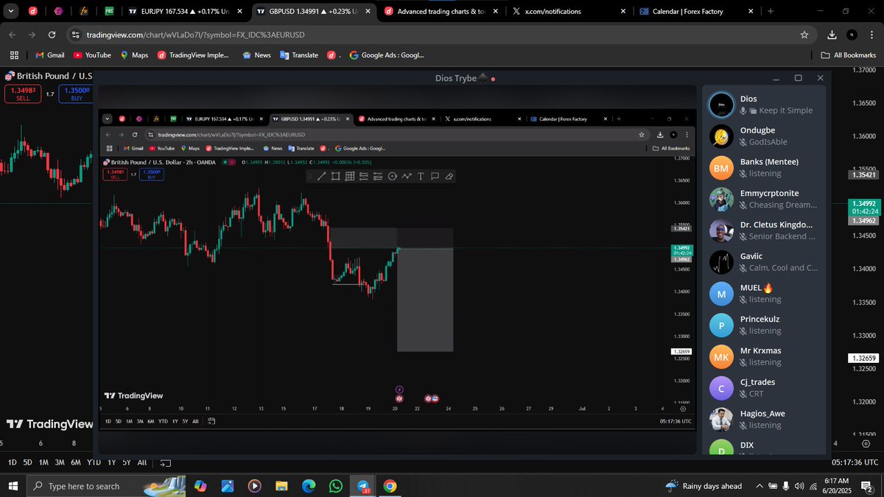
Task: Open the News bookmark
Action: [x=256, y=55]
